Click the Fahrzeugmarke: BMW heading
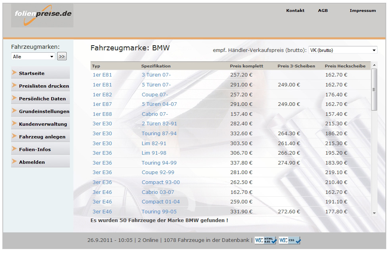 coord(130,48)
